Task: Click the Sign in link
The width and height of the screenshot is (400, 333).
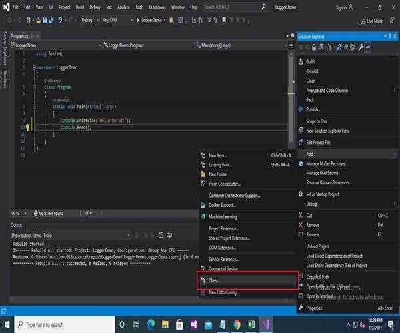Action: (341, 7)
